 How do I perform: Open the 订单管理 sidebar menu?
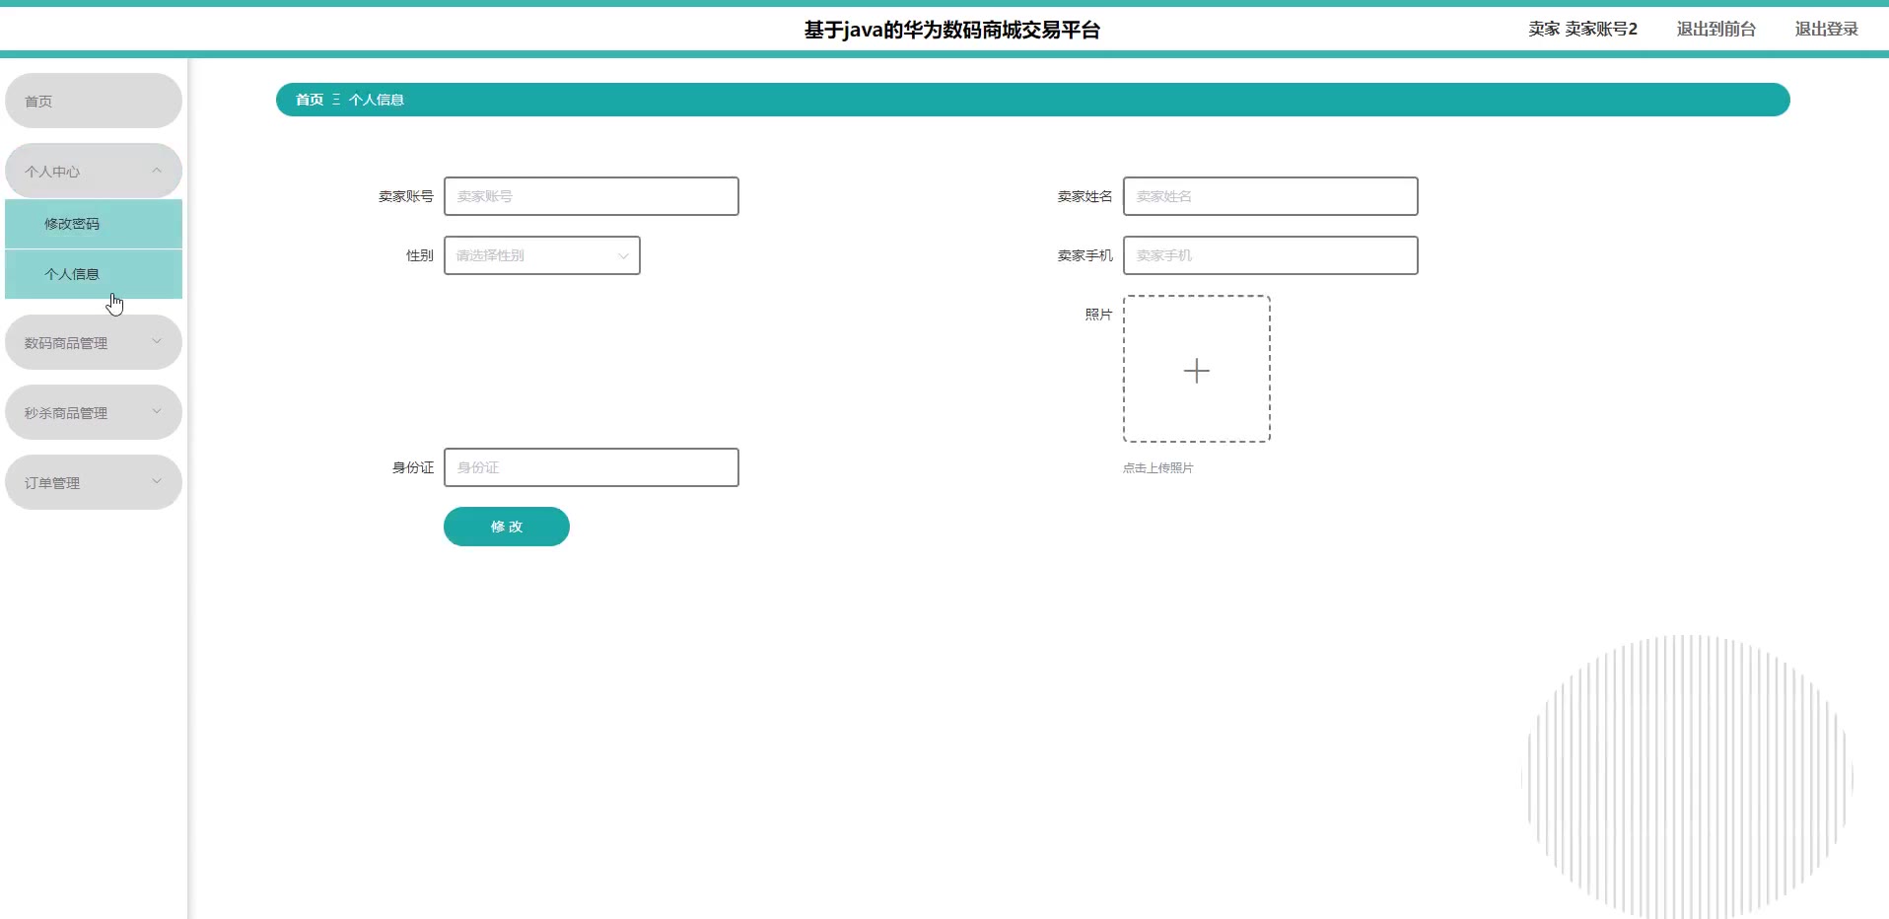click(x=94, y=482)
